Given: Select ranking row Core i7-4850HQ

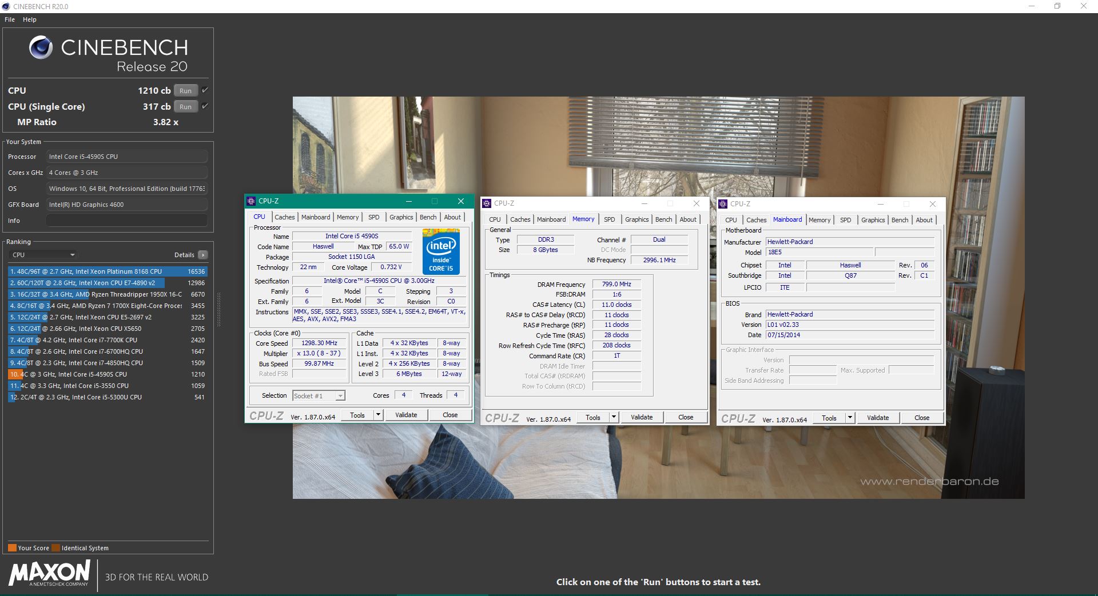Looking at the screenshot, I should pos(108,363).
